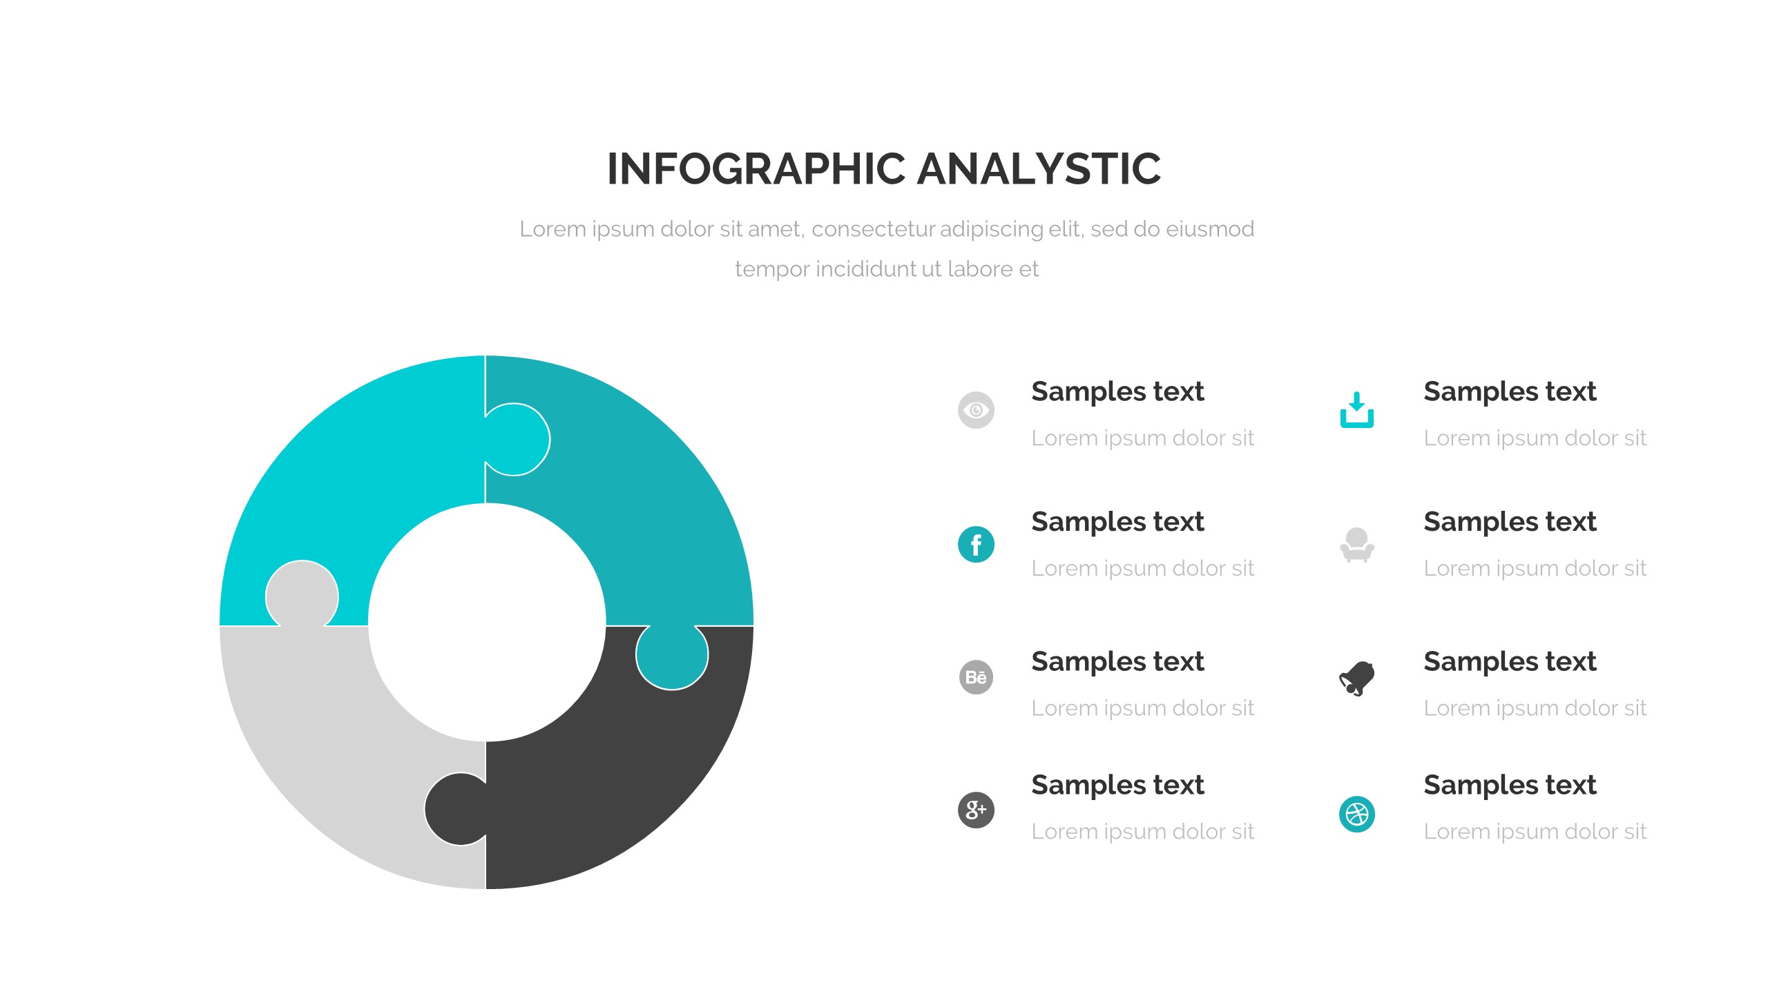Click the dark Google Plus icon
Image resolution: width=1768 pixels, height=994 pixels.
click(976, 810)
